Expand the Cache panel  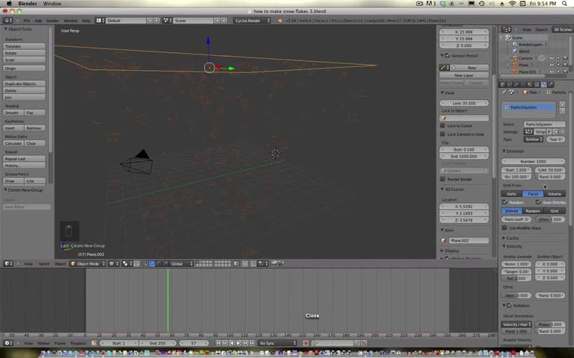(x=511, y=237)
